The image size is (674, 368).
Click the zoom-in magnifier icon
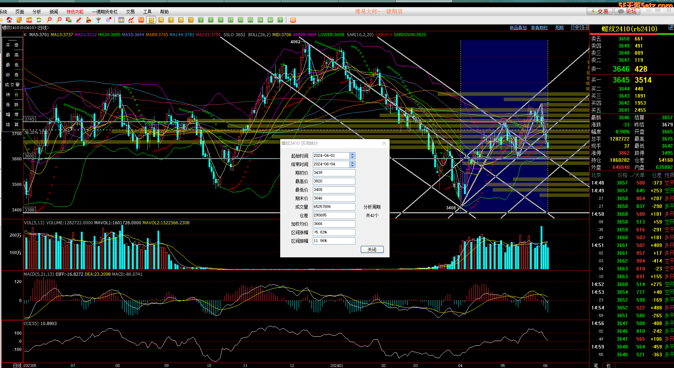(x=49, y=20)
